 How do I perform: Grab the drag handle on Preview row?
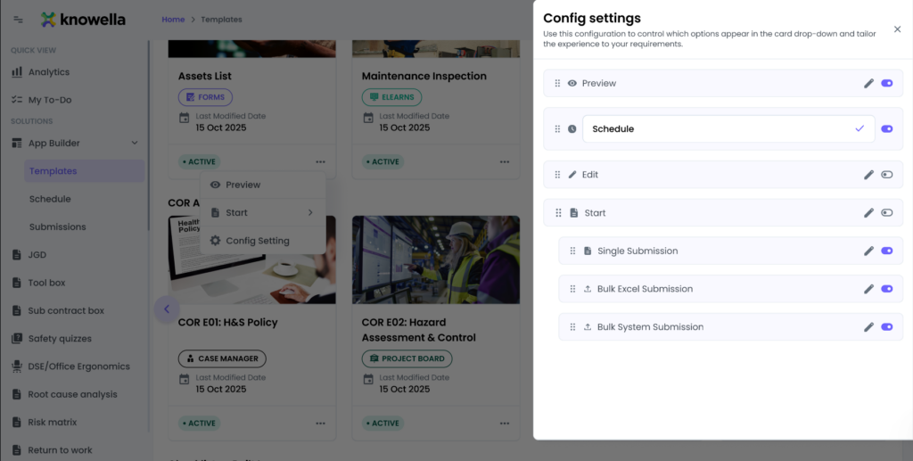(x=557, y=84)
